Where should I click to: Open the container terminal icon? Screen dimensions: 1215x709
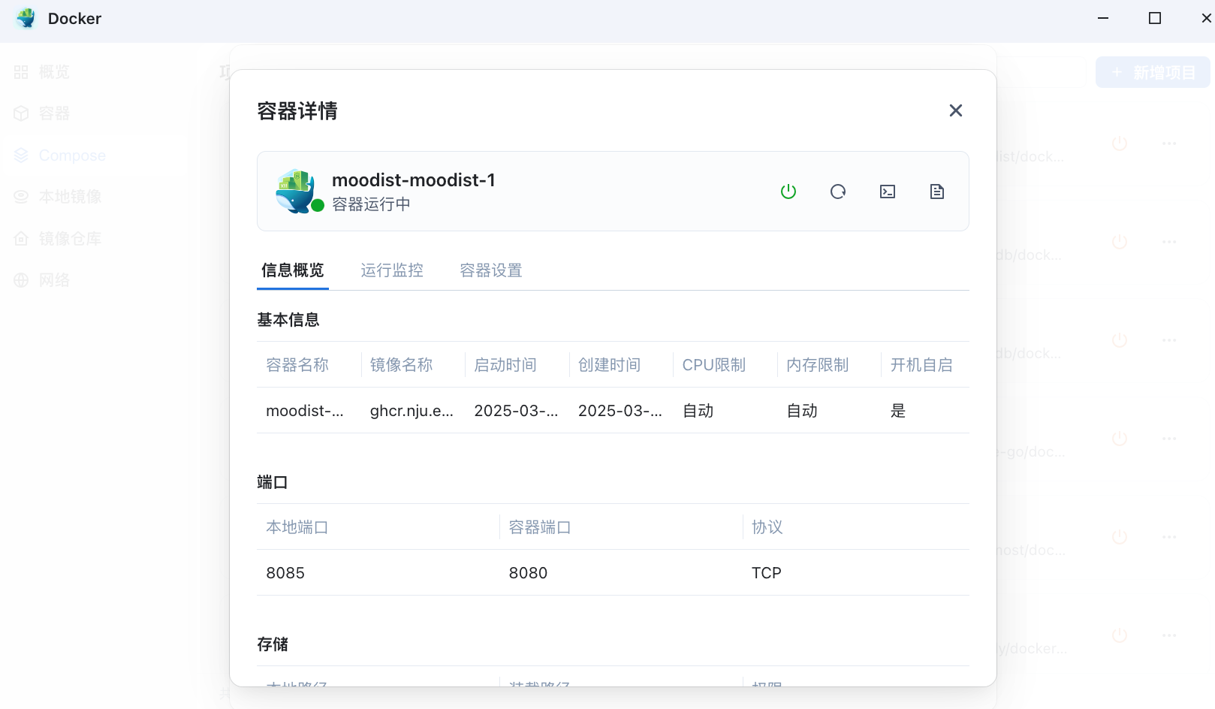(x=888, y=192)
